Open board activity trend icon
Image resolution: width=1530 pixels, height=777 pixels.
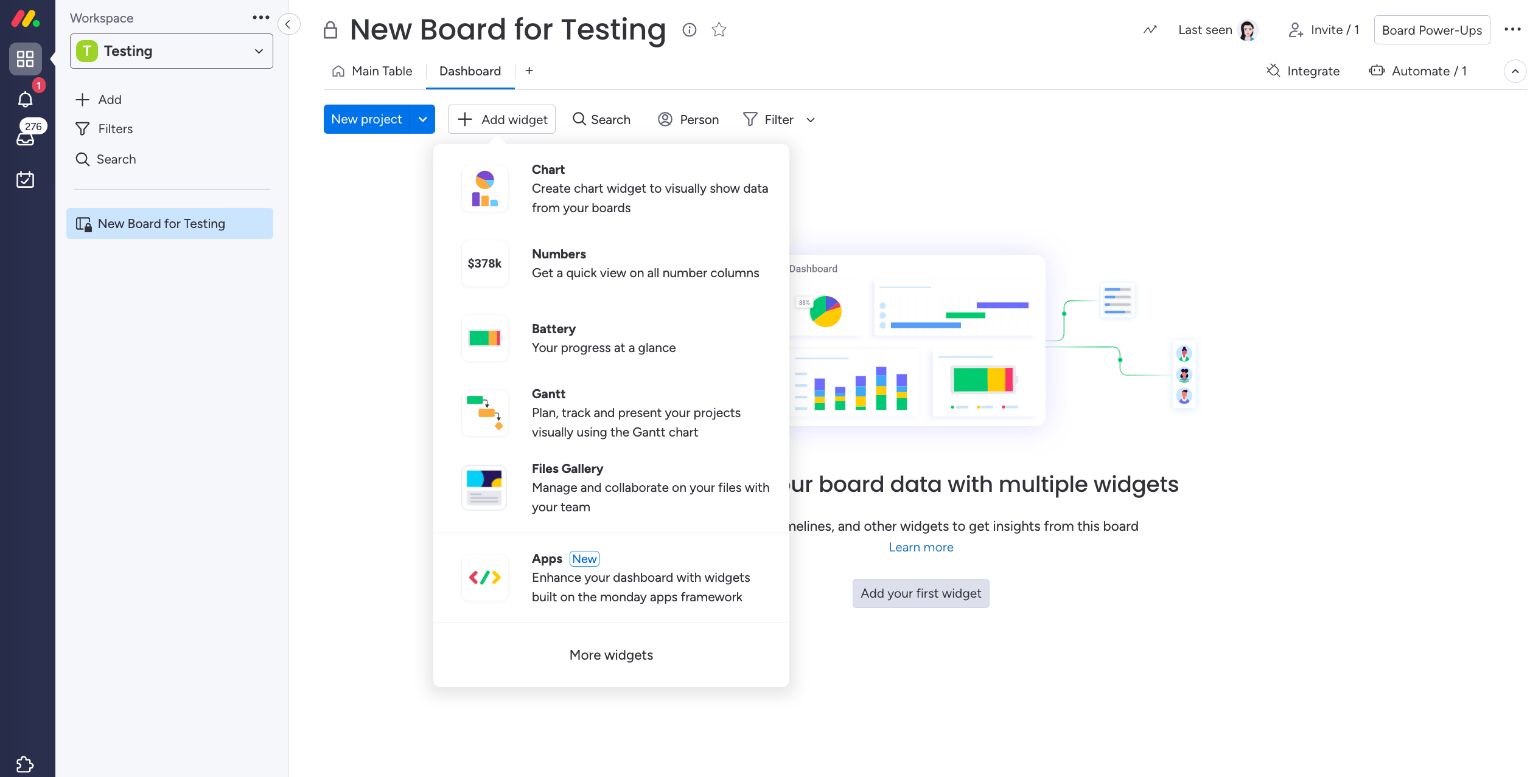click(x=1150, y=29)
